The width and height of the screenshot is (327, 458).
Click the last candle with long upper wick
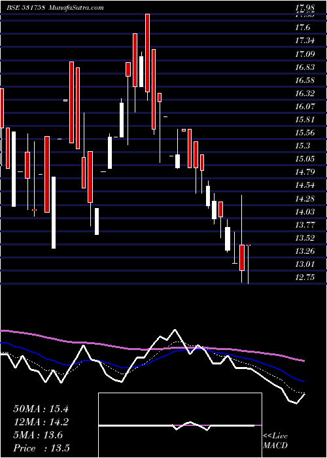pos(242,239)
